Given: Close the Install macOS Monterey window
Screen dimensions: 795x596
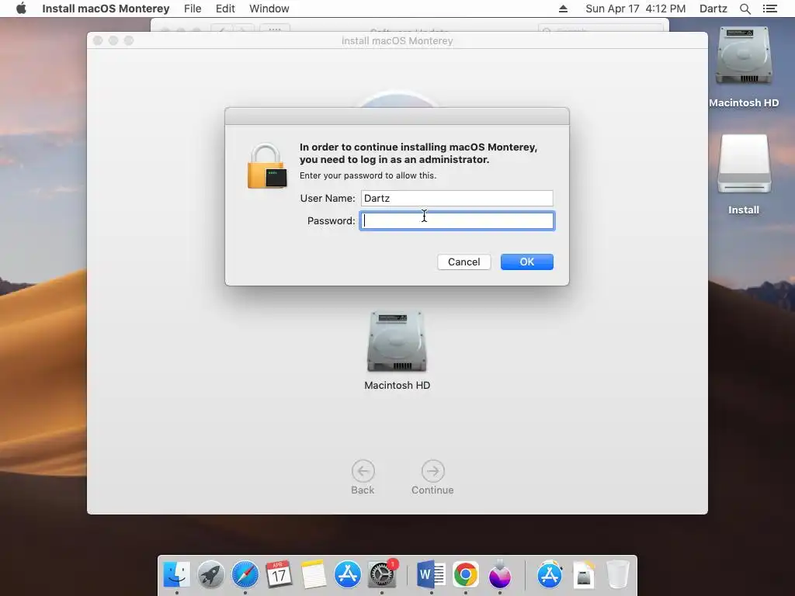Looking at the screenshot, I should [98, 40].
